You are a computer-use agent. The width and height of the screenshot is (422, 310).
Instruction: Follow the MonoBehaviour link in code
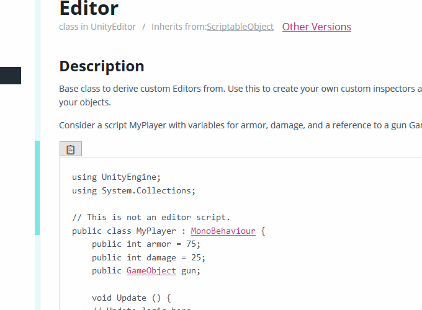[x=223, y=231]
